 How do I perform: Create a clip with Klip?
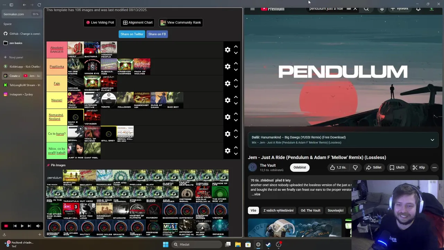point(419,167)
